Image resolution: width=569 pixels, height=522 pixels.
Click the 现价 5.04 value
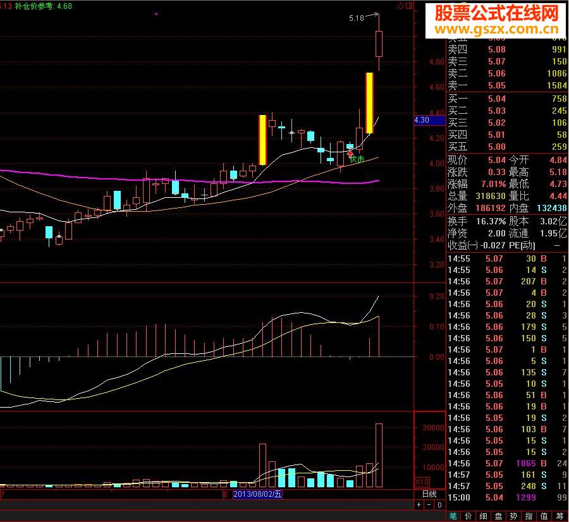(497, 160)
